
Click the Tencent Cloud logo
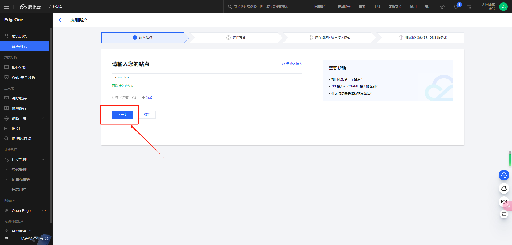coord(30,7)
